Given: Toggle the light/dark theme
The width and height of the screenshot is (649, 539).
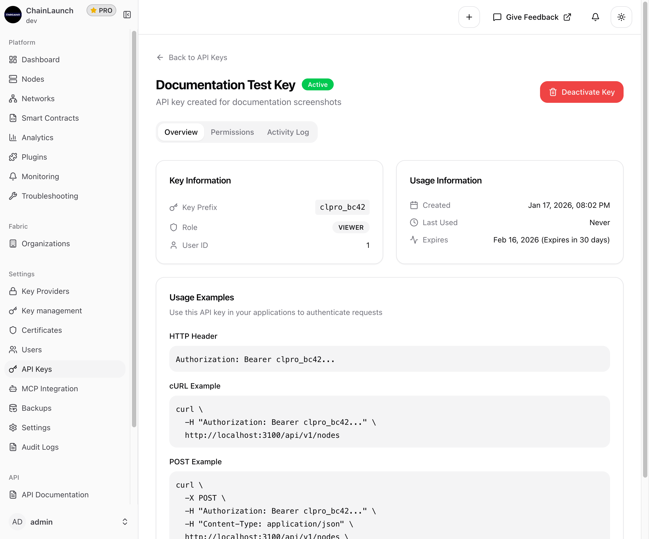Looking at the screenshot, I should (621, 17).
